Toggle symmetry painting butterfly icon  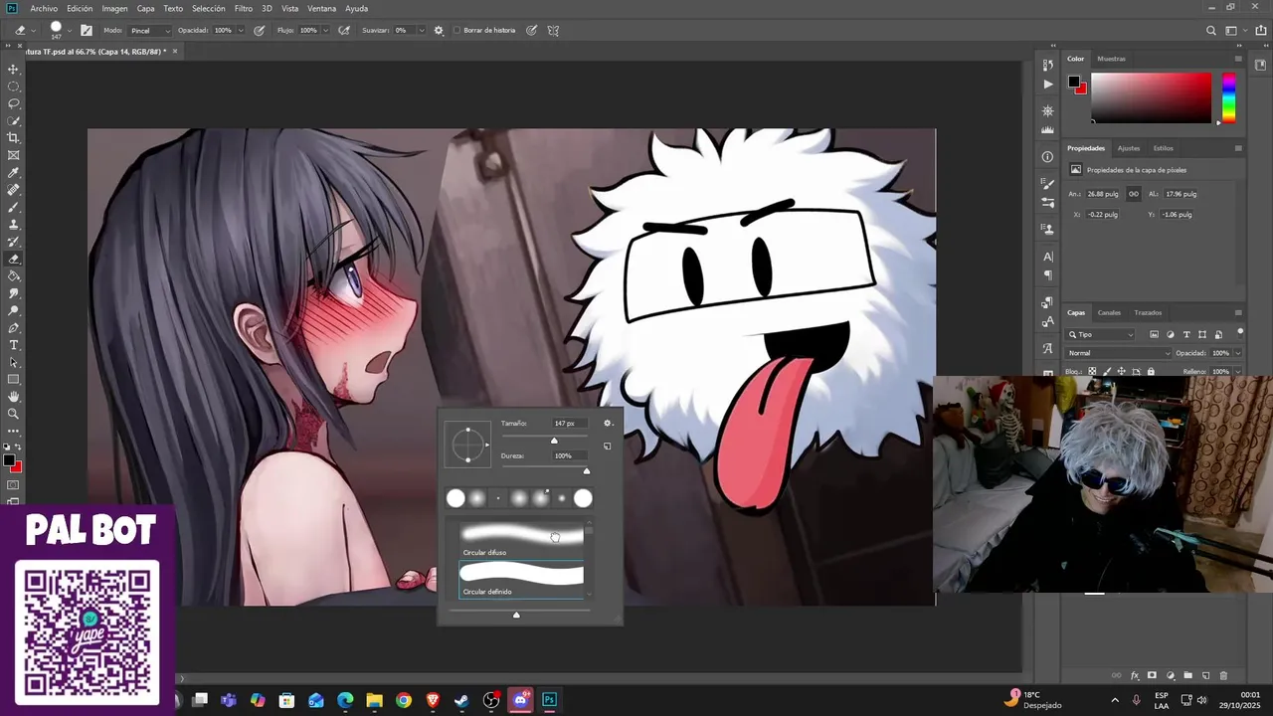pos(553,30)
